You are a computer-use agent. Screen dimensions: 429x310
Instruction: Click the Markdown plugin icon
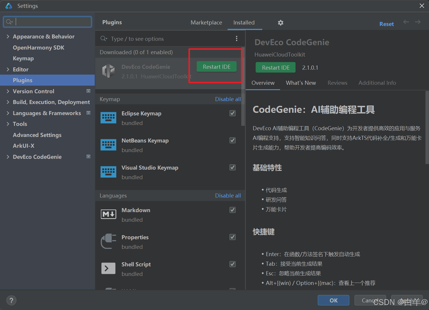point(108,214)
